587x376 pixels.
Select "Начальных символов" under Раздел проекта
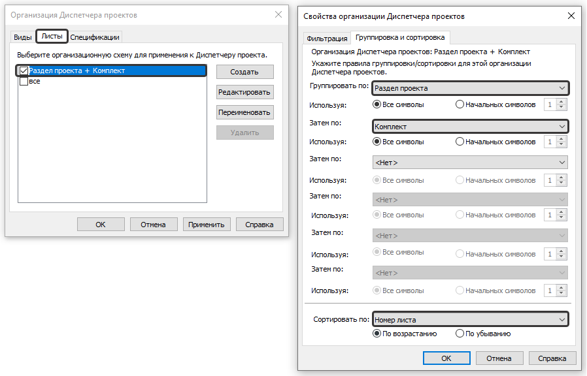460,104
